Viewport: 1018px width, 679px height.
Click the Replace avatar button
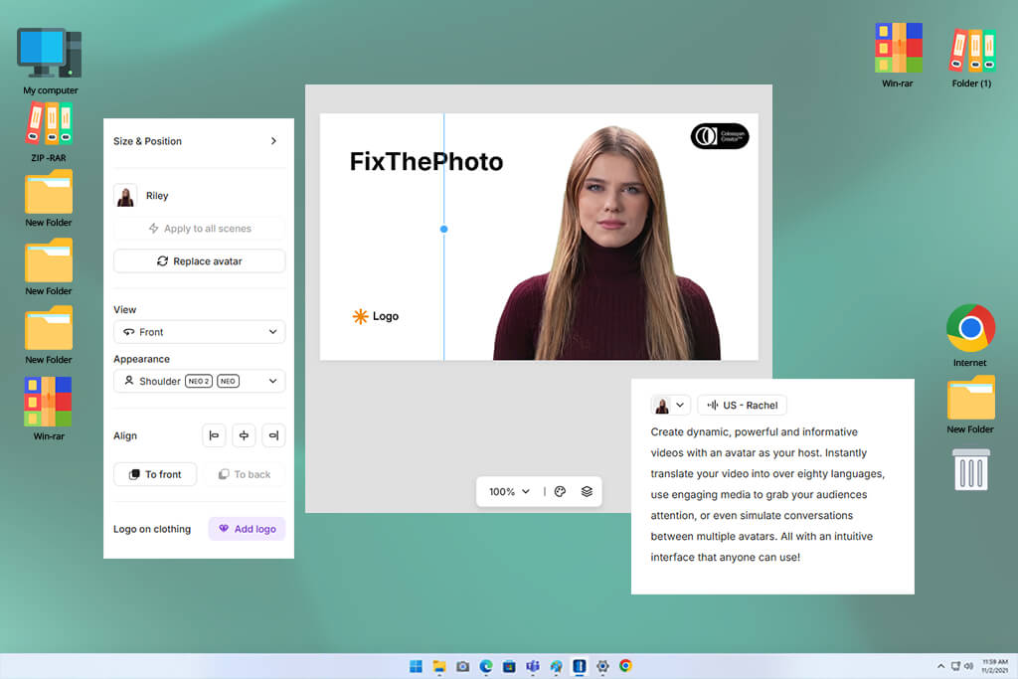(199, 260)
